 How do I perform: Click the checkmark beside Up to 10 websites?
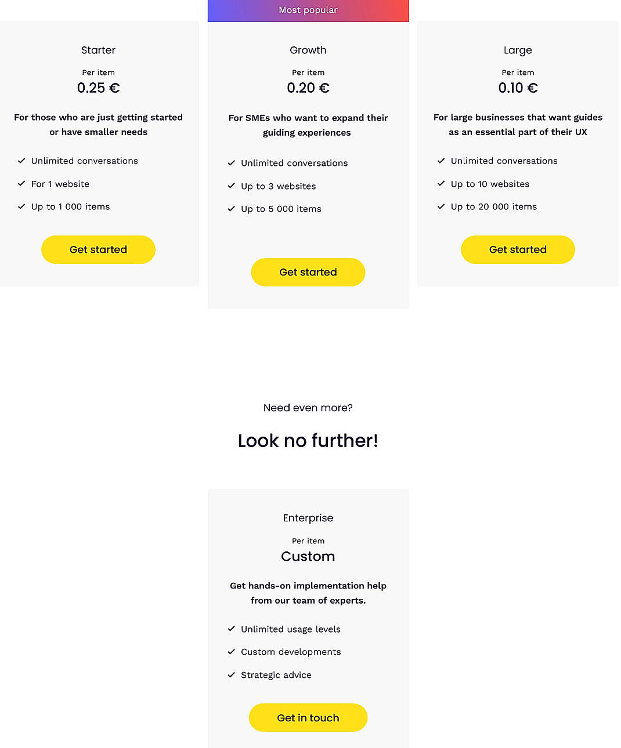[x=441, y=184]
